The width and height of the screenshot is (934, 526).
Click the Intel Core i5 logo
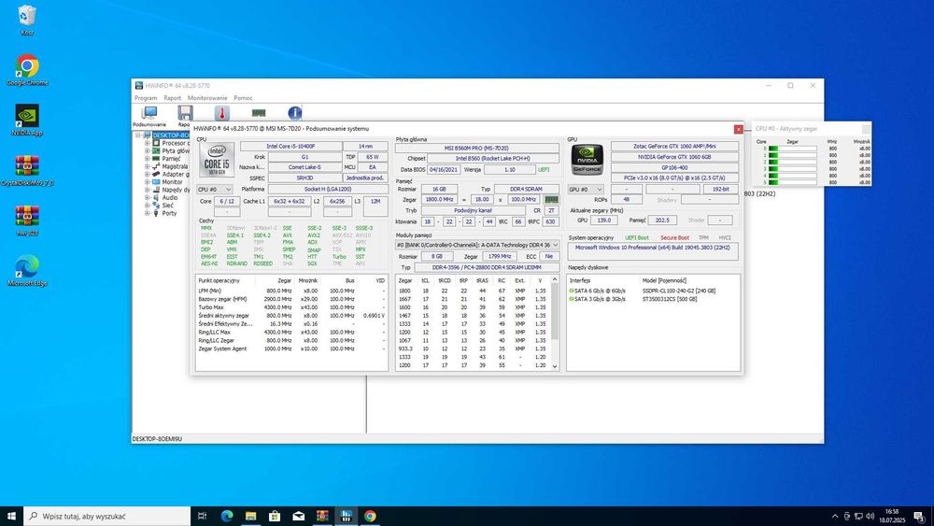(217, 161)
